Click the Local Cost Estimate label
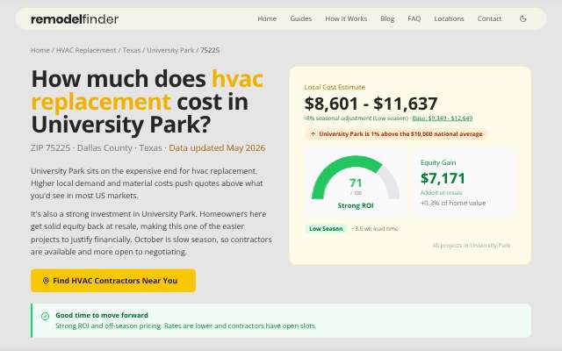 (335, 87)
